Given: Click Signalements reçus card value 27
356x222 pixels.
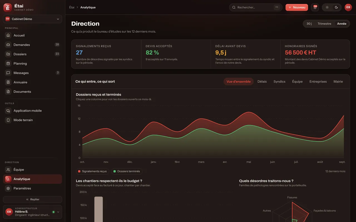Looking at the screenshot, I should click(79, 52).
